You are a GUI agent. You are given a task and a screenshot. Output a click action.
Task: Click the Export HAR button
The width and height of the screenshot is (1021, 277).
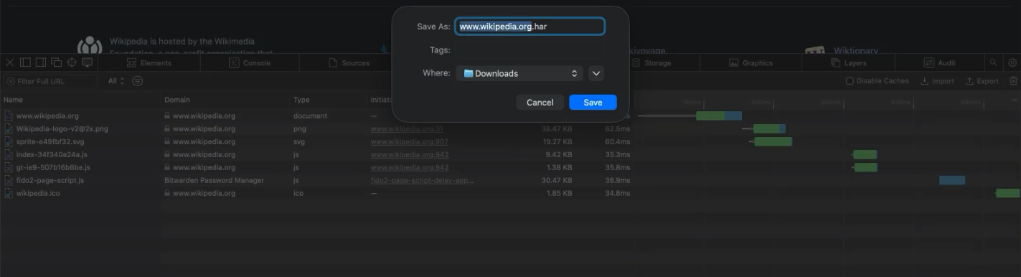(x=982, y=81)
